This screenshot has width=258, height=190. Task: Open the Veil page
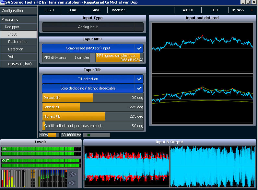(18, 57)
